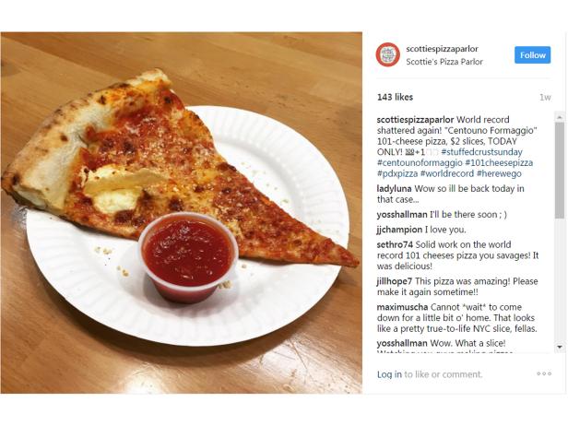Screen dimensions: 568x426
Task: Open the #centounoformaggio hashtag
Action: [x=420, y=162]
